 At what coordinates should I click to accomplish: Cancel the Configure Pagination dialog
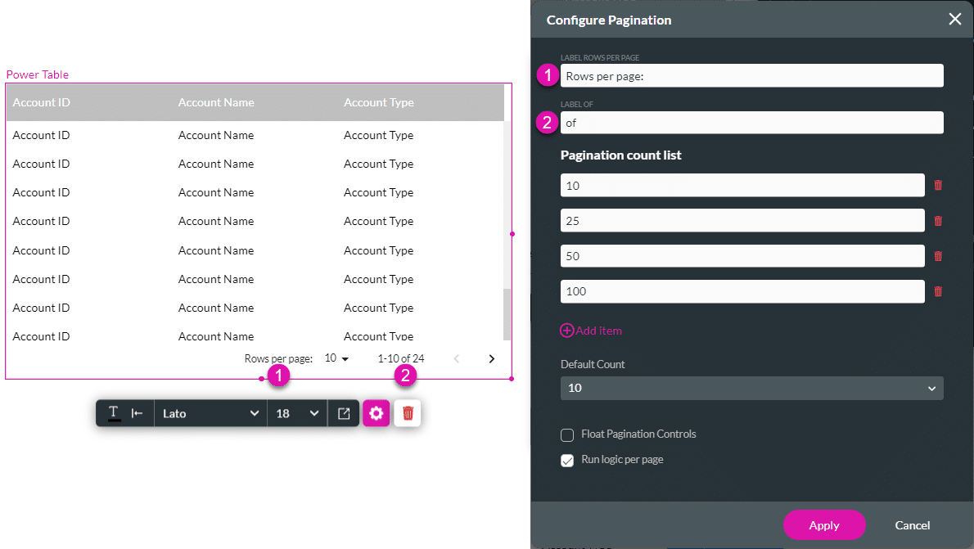click(x=912, y=525)
